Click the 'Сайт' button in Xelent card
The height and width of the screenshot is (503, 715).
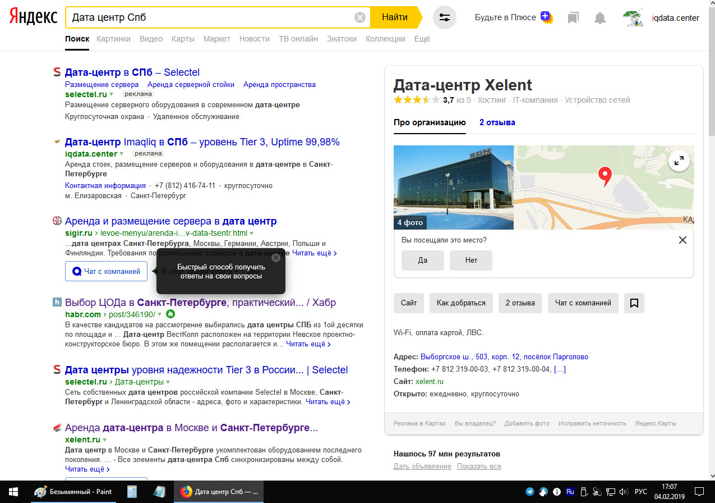click(409, 303)
